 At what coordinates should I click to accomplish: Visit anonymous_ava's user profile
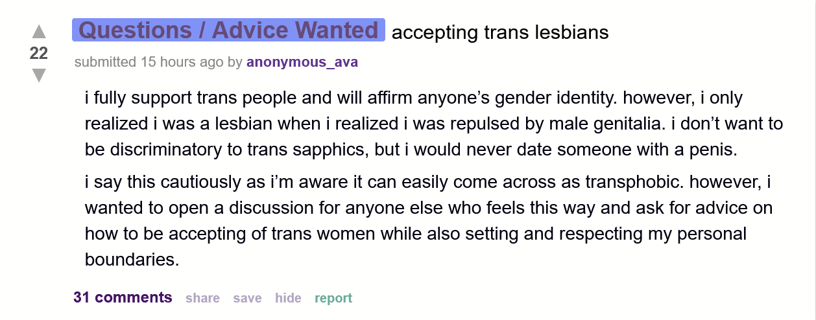302,62
